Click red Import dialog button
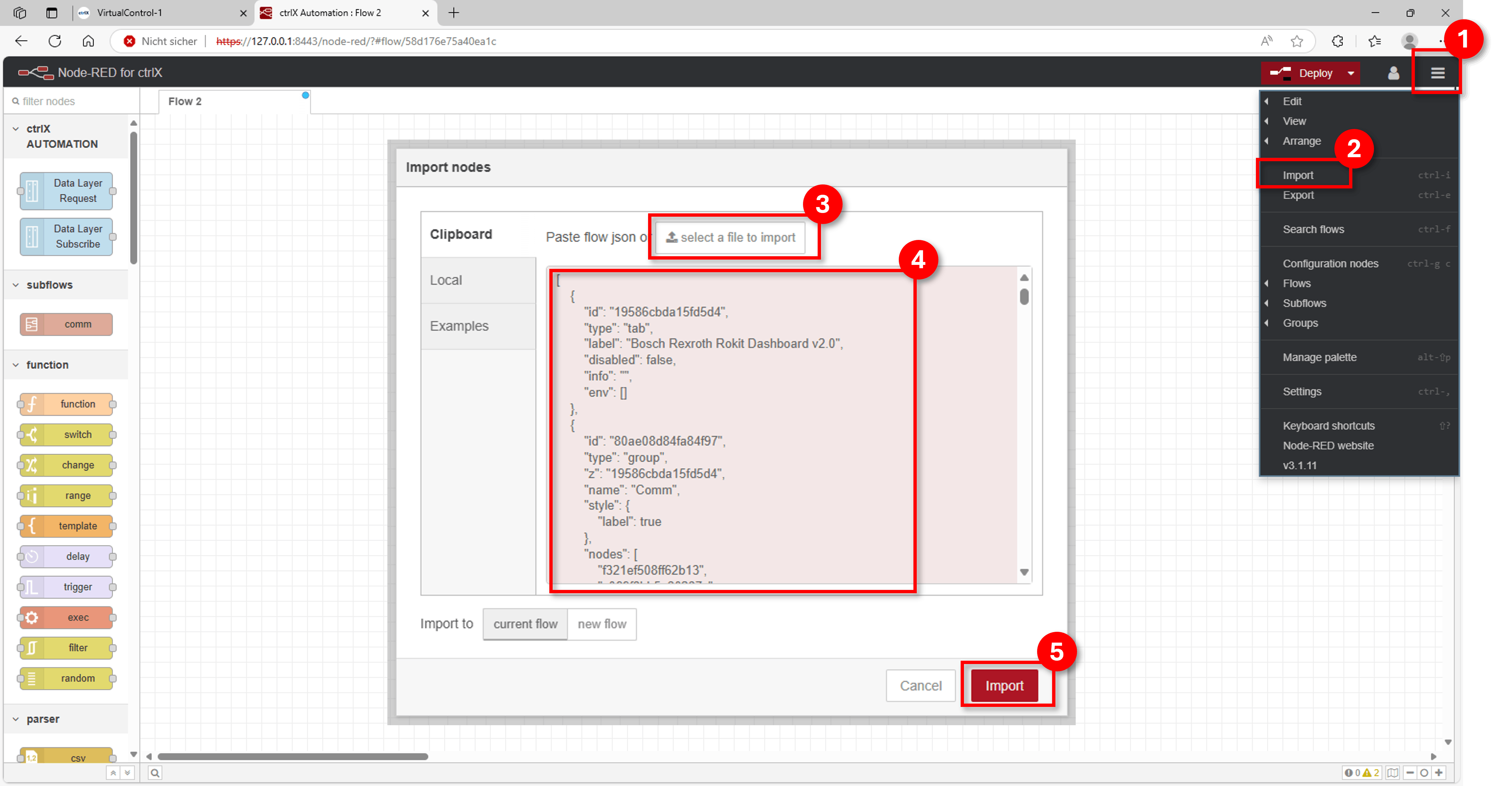Image resolution: width=1497 pixels, height=786 pixels. (x=1004, y=686)
